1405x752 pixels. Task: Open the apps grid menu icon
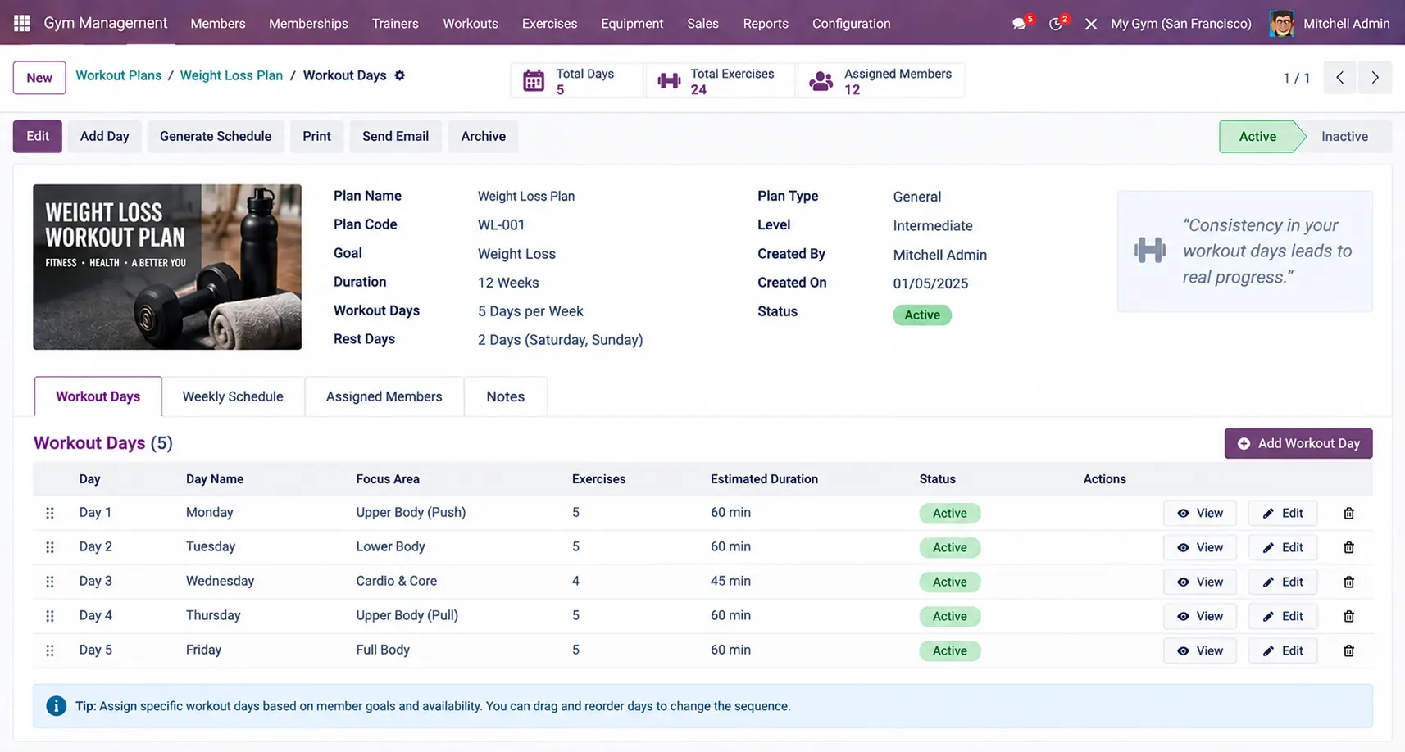coord(22,23)
